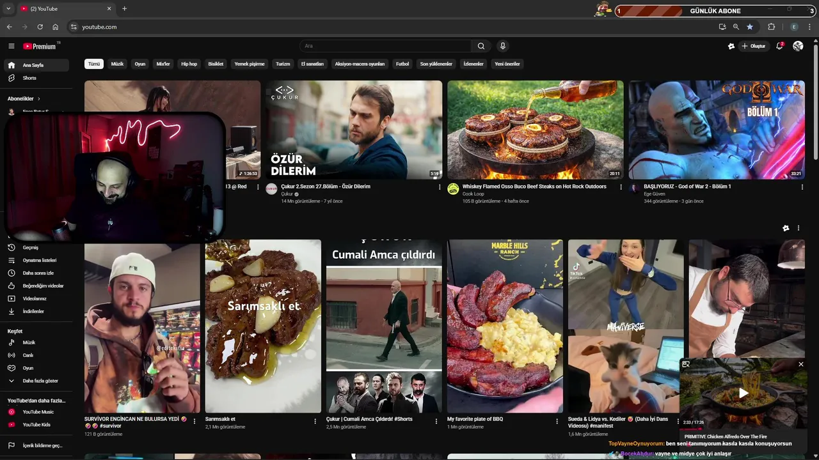Open Canlı under Keşfet

click(36, 355)
